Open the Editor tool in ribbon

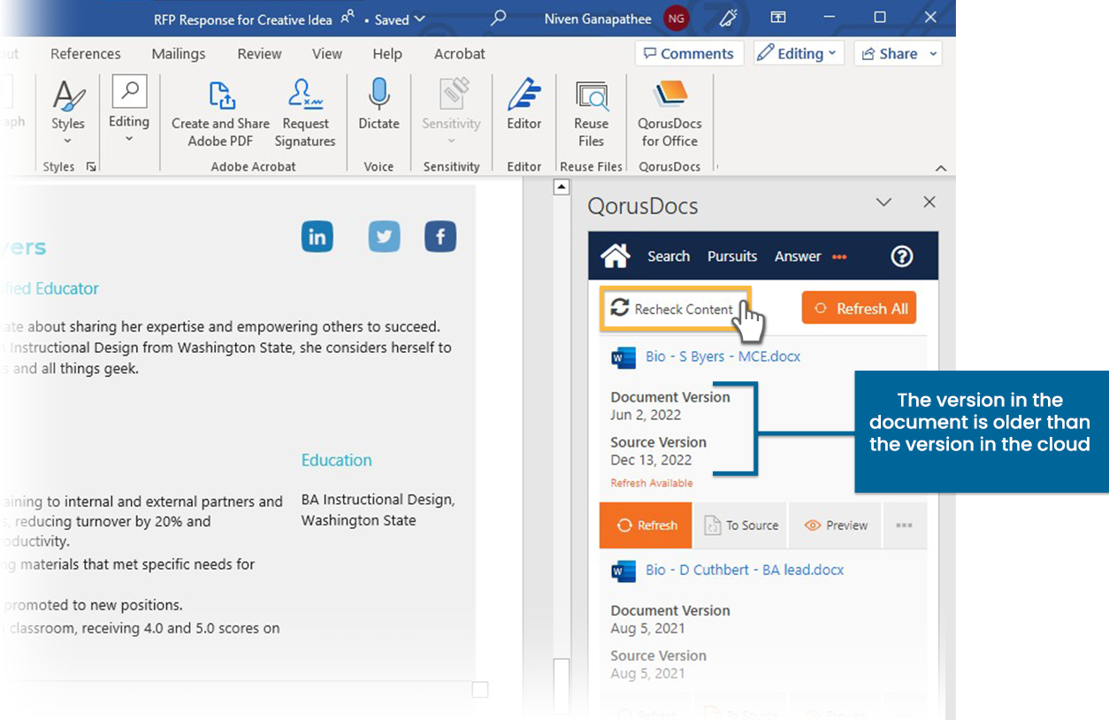click(524, 105)
